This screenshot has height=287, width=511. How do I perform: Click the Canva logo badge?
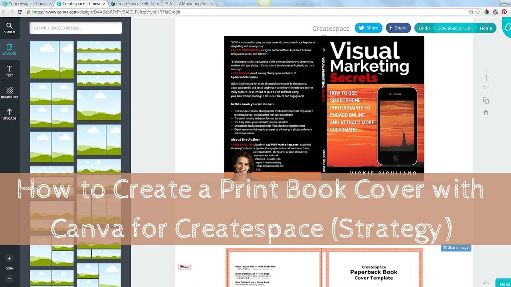point(507,28)
